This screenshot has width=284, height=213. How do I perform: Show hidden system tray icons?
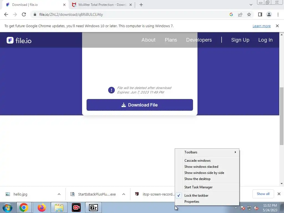pos(236,208)
